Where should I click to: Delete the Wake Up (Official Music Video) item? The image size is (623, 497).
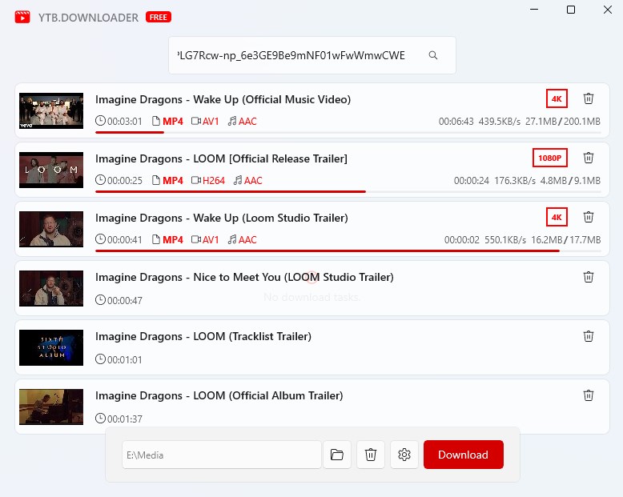pyautogui.click(x=589, y=98)
